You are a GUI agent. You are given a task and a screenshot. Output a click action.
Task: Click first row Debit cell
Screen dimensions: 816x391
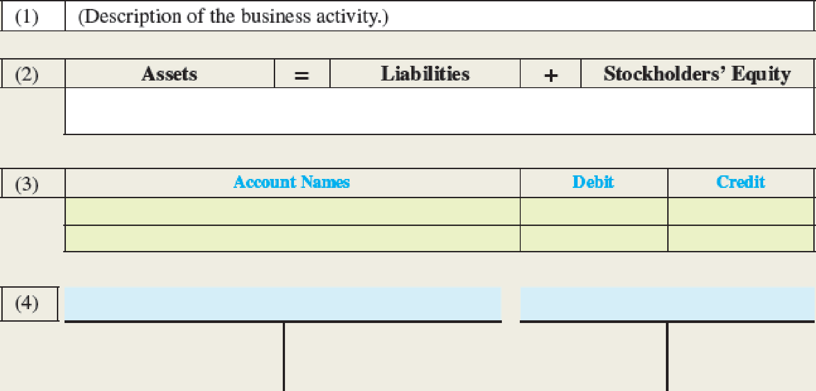click(594, 211)
